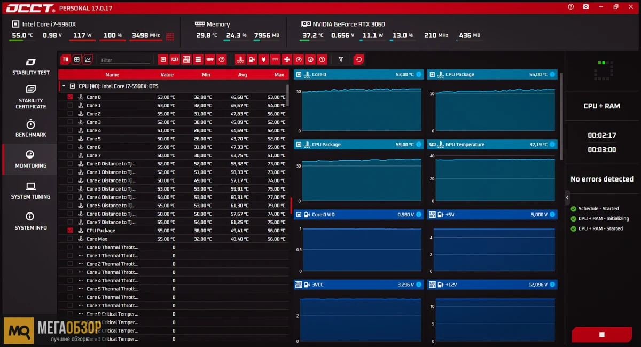Sort table by the Max column header

click(279, 75)
